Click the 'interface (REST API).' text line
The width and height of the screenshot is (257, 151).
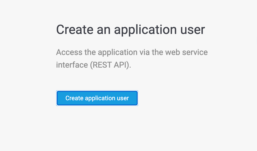point(94,65)
